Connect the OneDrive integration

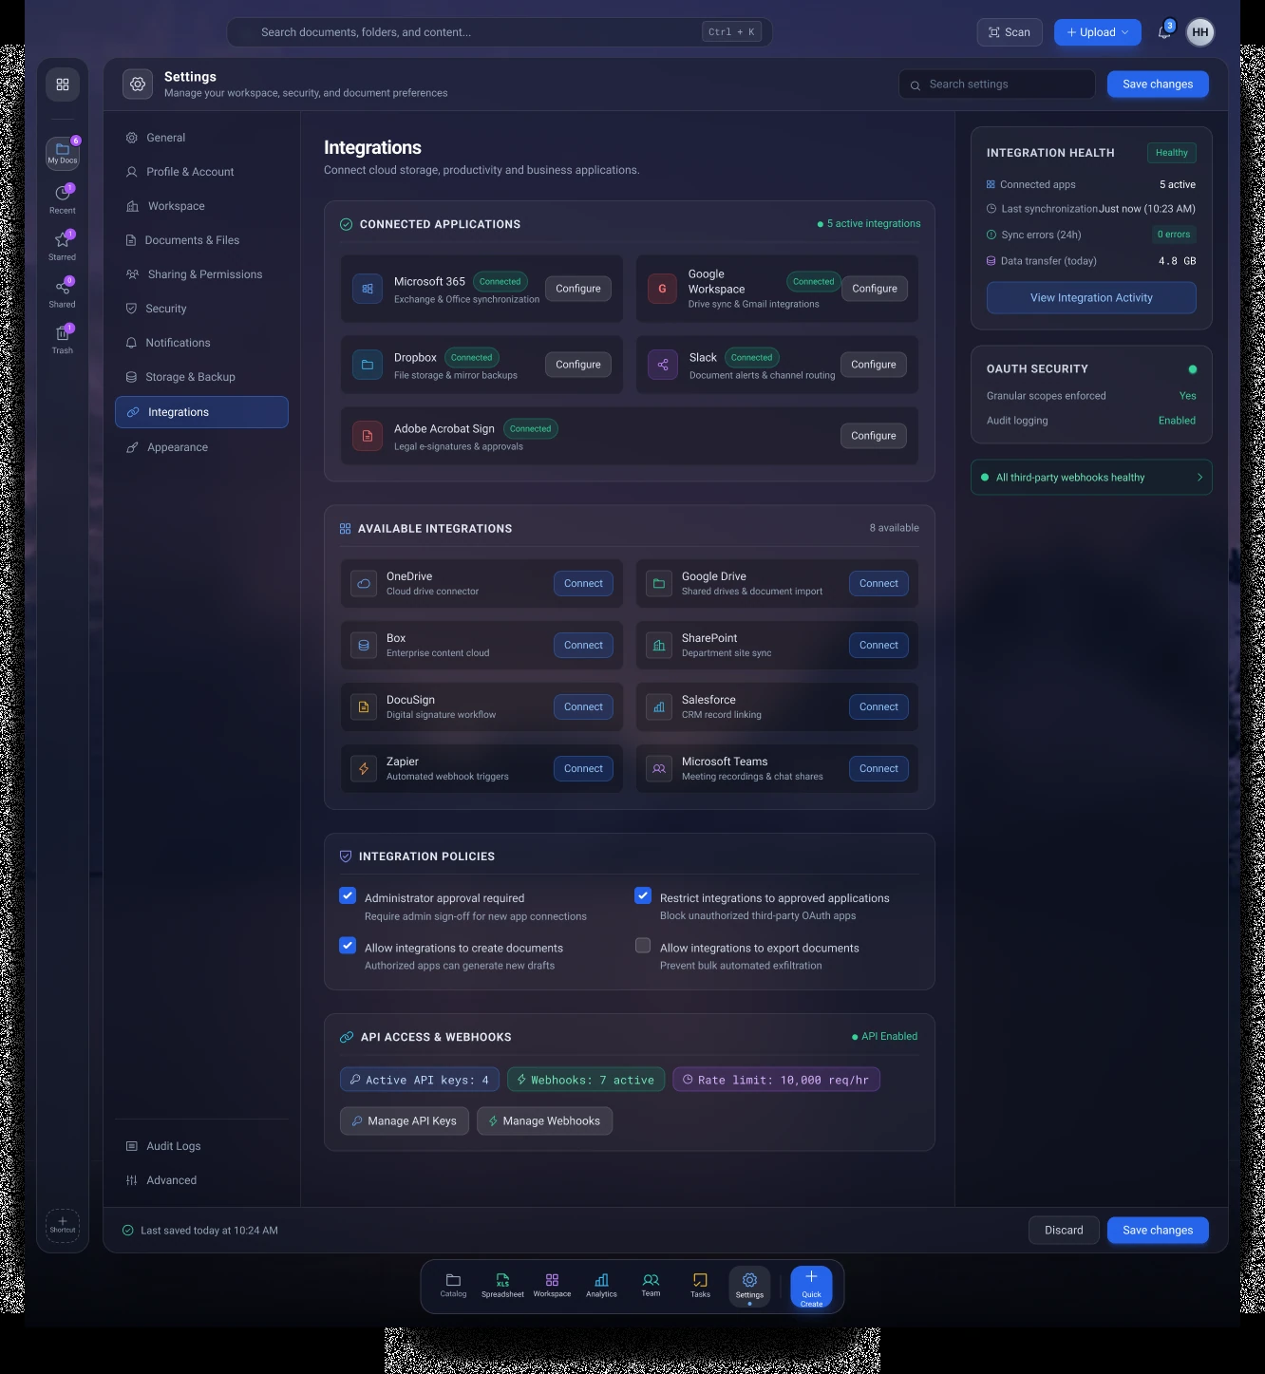(583, 584)
